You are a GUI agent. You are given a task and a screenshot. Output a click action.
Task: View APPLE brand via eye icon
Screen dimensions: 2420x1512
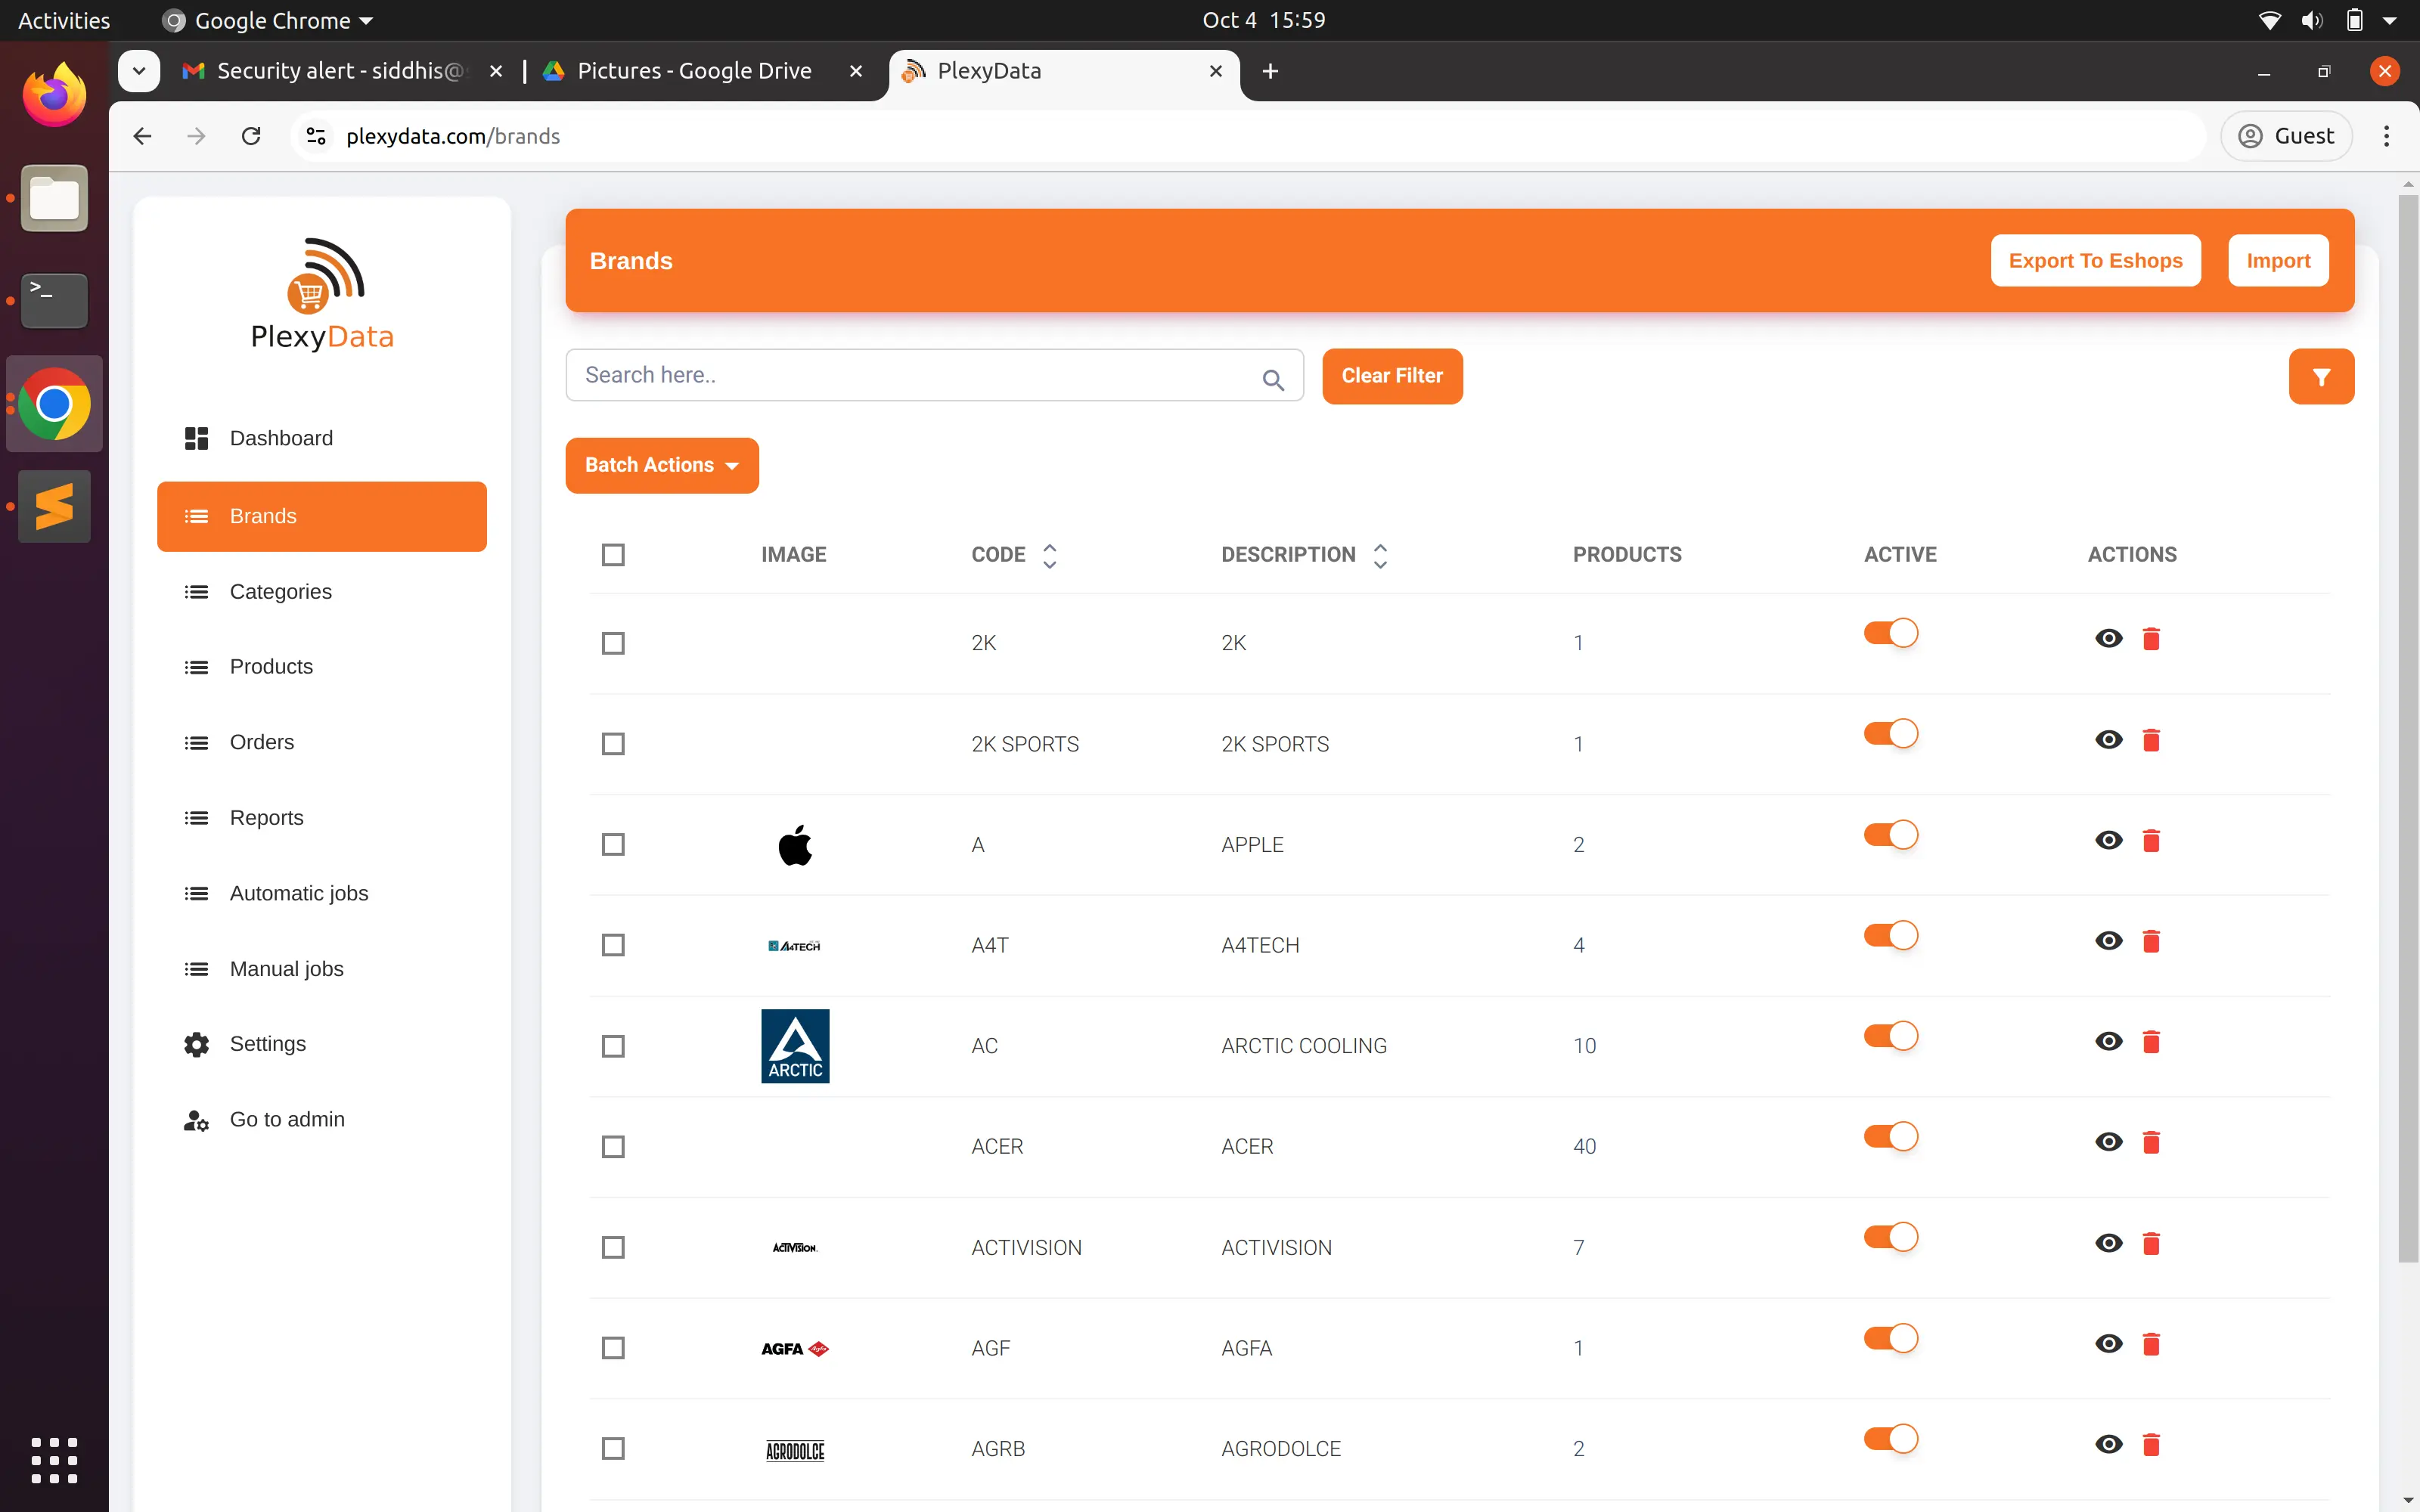pos(2108,840)
